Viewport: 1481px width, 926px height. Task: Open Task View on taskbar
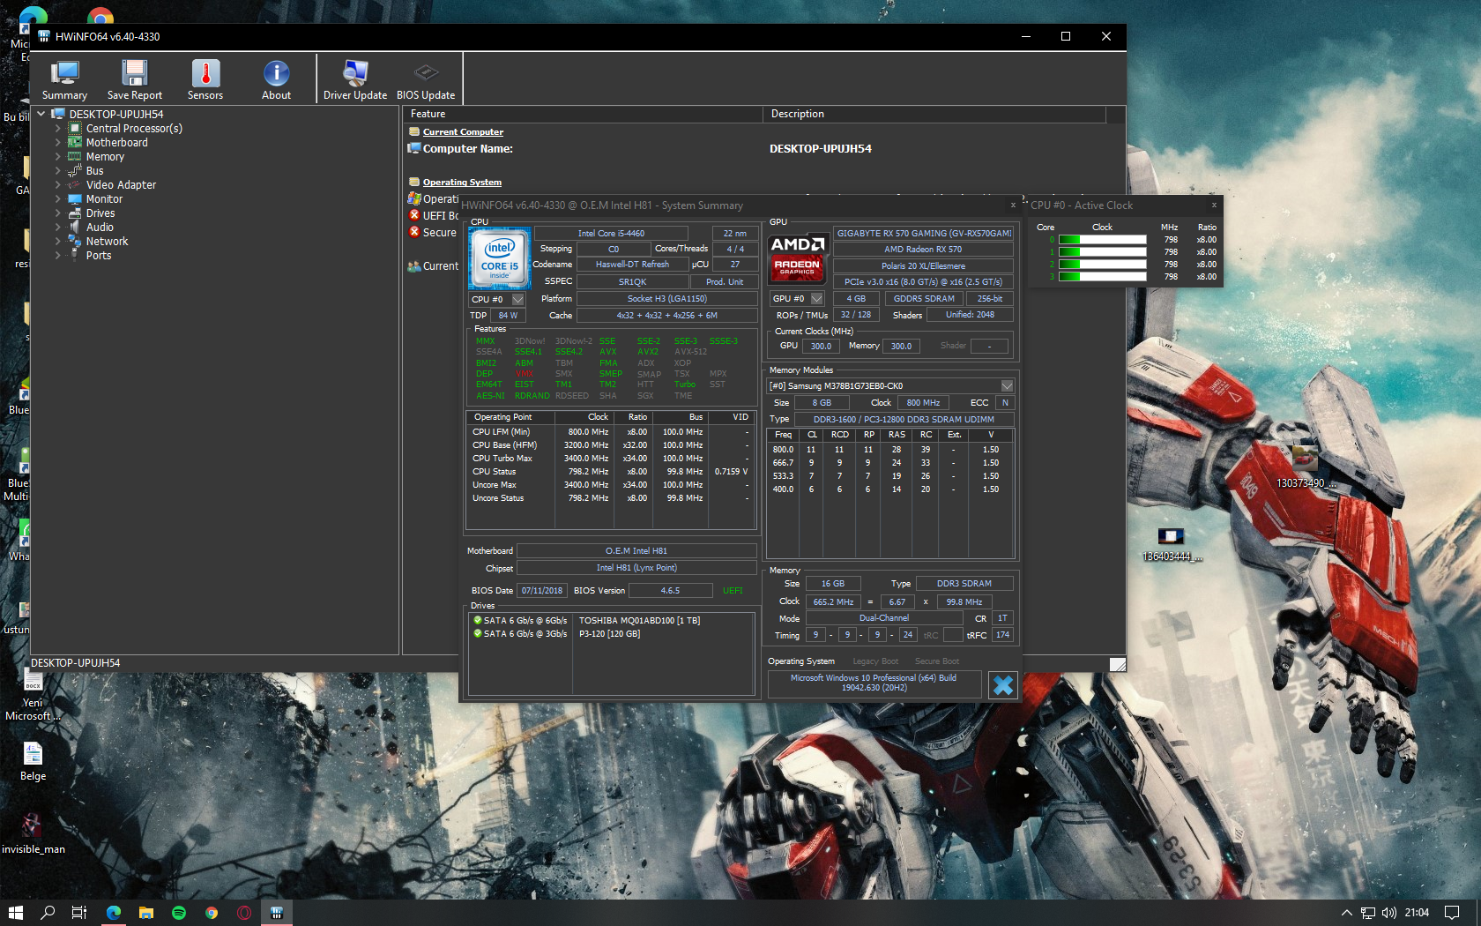(x=79, y=913)
